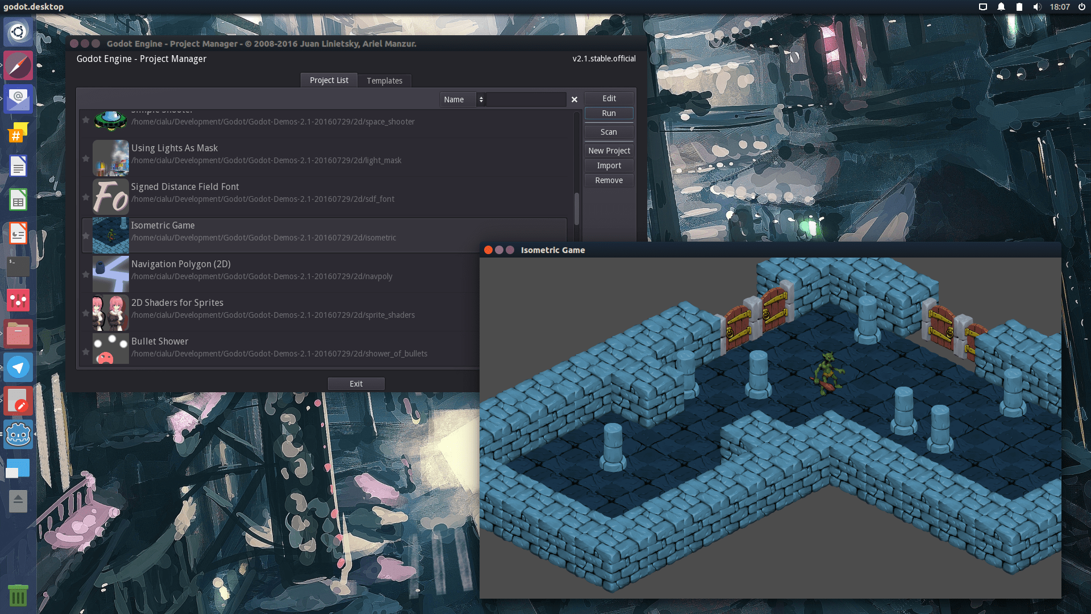Select the Project List tab
This screenshot has width=1091, height=614.
click(328, 80)
